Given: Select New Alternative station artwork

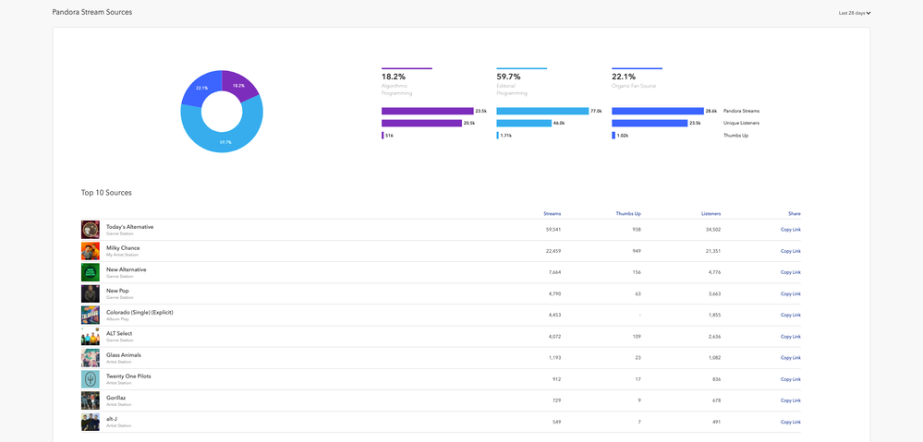Looking at the screenshot, I should 90,272.
